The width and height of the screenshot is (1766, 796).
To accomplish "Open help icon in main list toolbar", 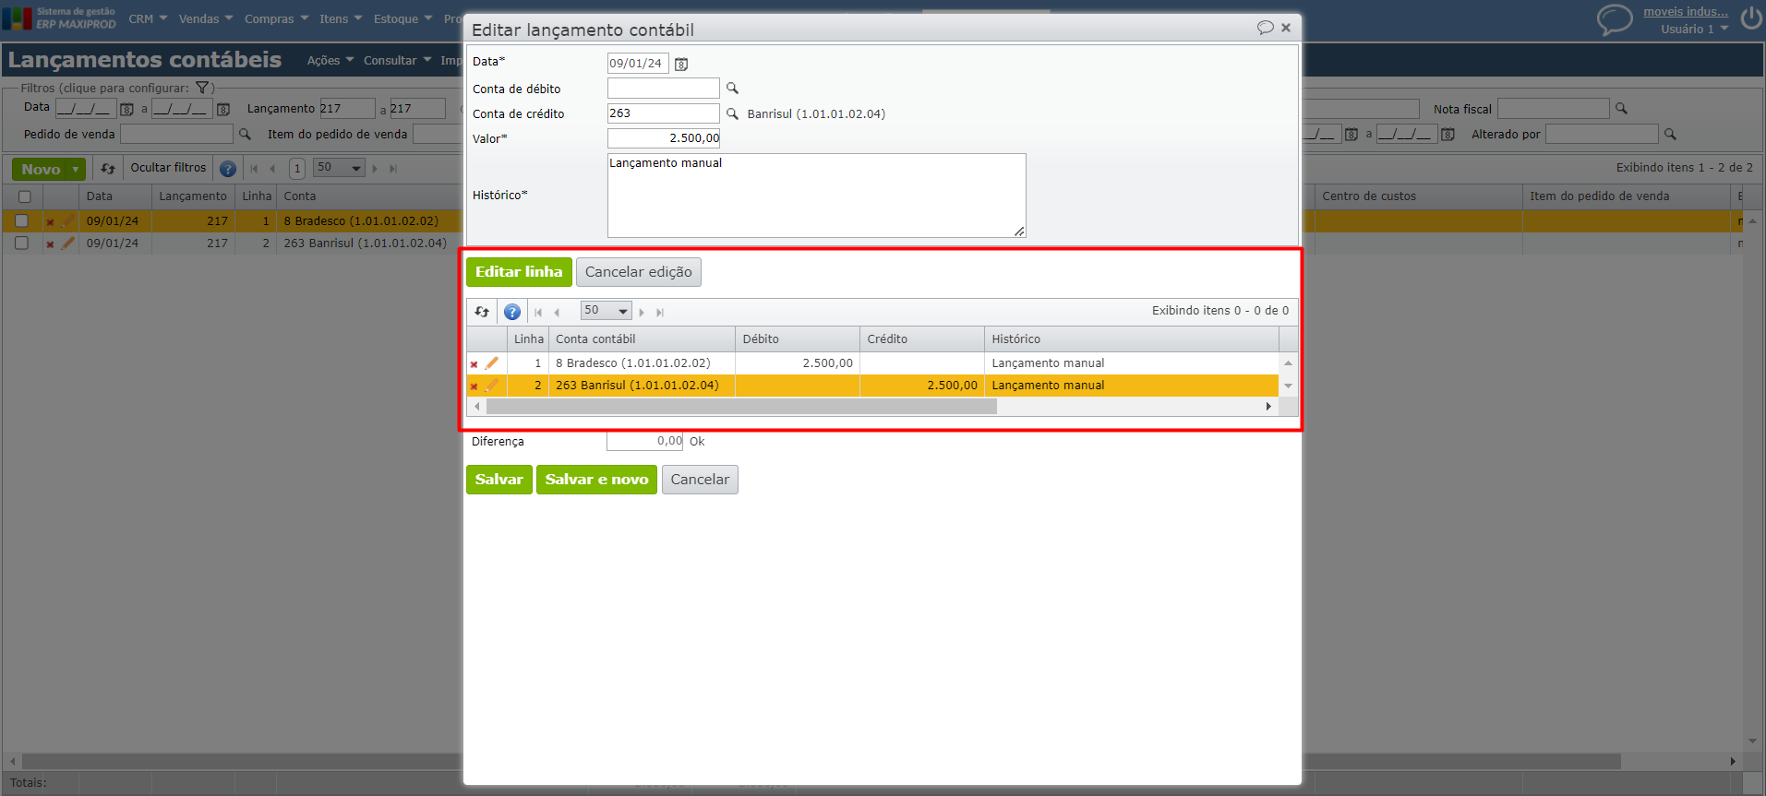I will 228,169.
